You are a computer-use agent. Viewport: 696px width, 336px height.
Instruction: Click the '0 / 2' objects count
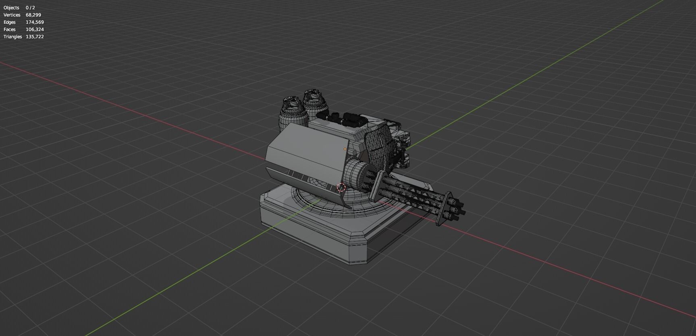30,8
